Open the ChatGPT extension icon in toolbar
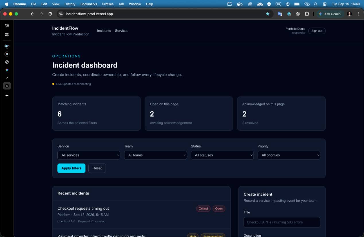Image resolution: width=364 pixels, height=237 pixels. tap(298, 14)
